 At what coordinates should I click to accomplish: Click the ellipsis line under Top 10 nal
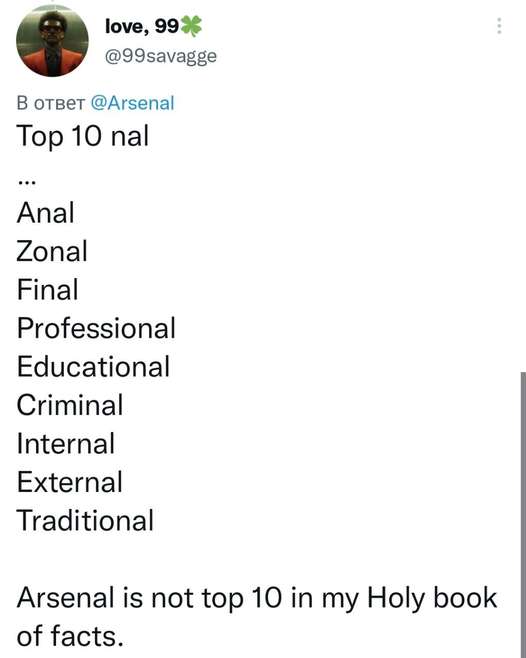click(26, 182)
